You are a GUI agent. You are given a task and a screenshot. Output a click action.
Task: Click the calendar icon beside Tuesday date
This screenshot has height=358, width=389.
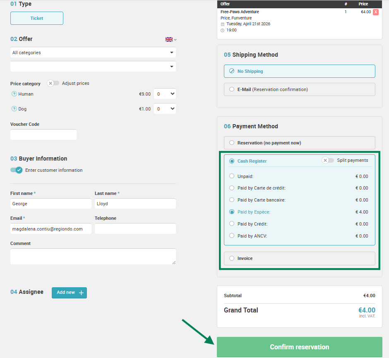[x=223, y=24]
